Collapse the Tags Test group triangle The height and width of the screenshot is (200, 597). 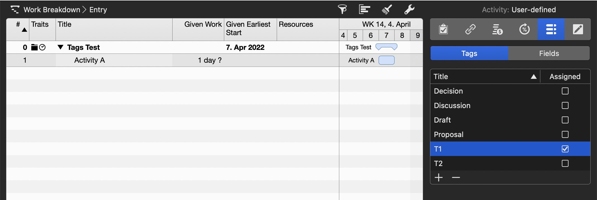pyautogui.click(x=60, y=47)
